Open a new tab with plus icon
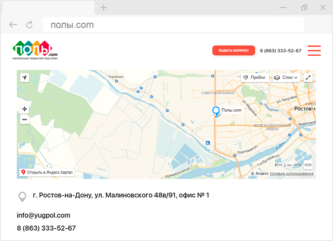 click(x=103, y=7)
